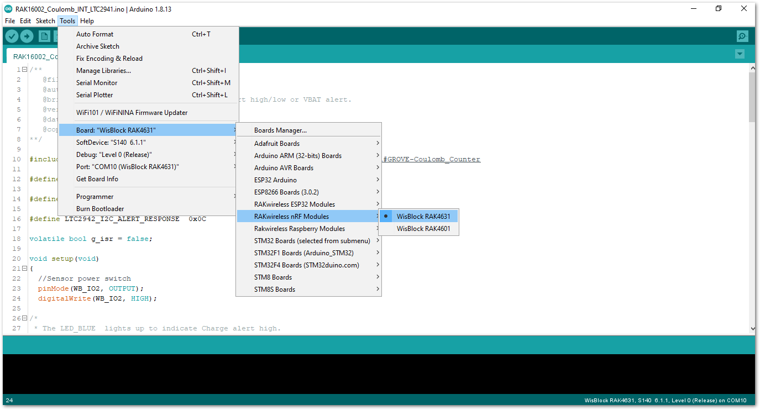Click 'pinMode(WB_IO2, OUTPUT);' code line
Image resolution: width=760 pixels, height=410 pixels.
[x=91, y=288]
